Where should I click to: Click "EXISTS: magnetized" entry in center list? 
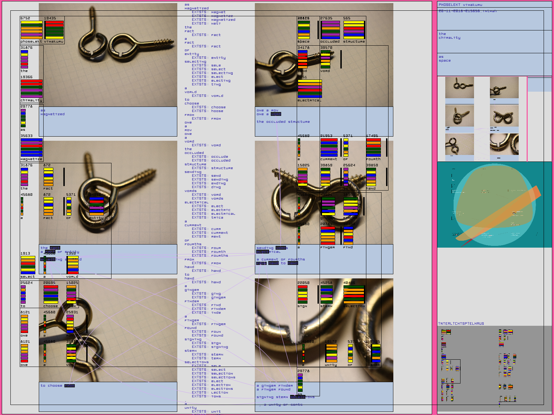point(214,20)
